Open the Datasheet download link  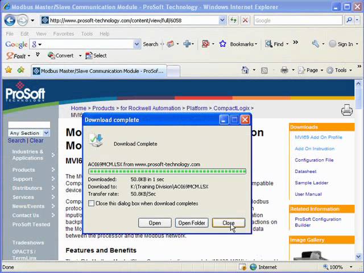[x=305, y=171]
